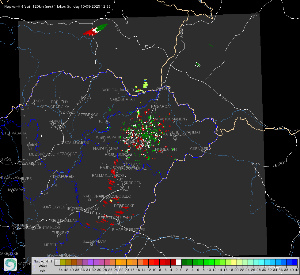Click the M-17 road label

(255, 15)
